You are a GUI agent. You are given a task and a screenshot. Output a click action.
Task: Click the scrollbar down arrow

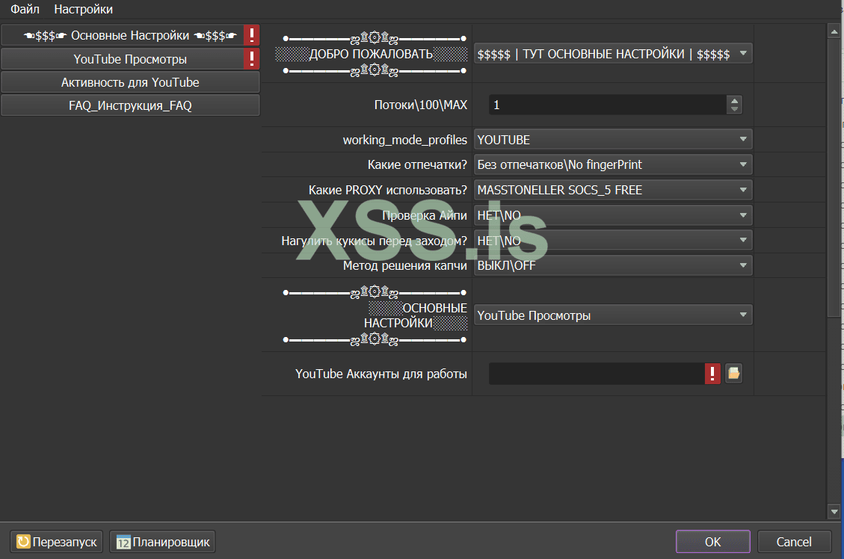pos(834,512)
